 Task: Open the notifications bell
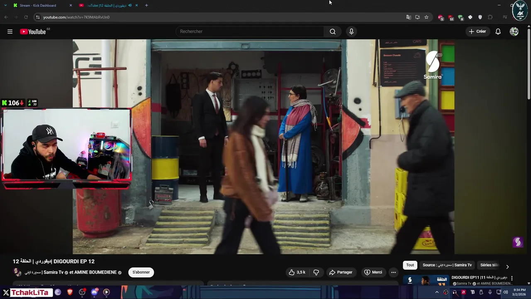498,32
